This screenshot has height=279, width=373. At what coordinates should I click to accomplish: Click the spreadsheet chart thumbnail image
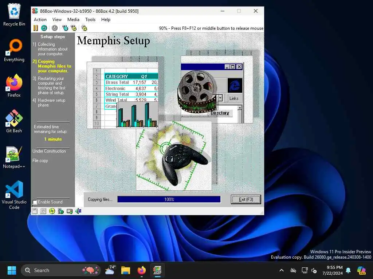pyautogui.click(x=123, y=96)
